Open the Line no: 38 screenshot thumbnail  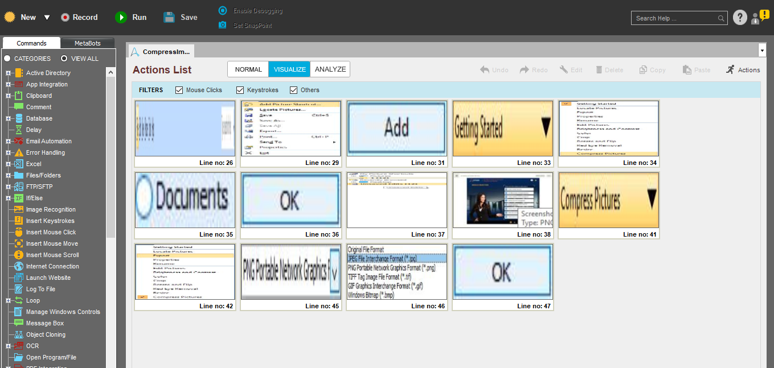coord(502,200)
